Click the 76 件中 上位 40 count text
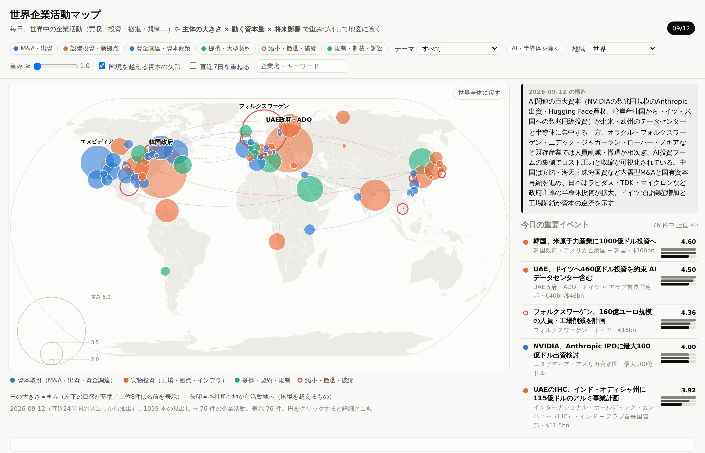This screenshot has width=705, height=453. 675,225
